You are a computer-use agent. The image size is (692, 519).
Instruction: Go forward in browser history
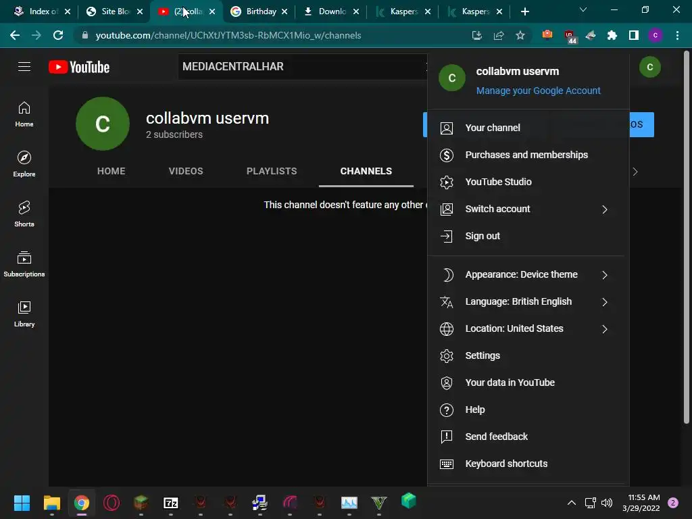point(36,35)
